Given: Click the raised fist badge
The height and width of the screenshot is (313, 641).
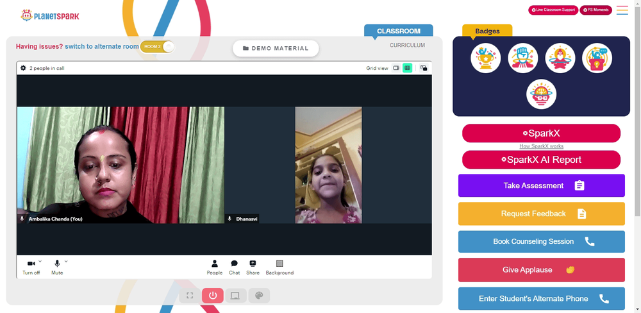Looking at the screenshot, I should [x=523, y=58].
